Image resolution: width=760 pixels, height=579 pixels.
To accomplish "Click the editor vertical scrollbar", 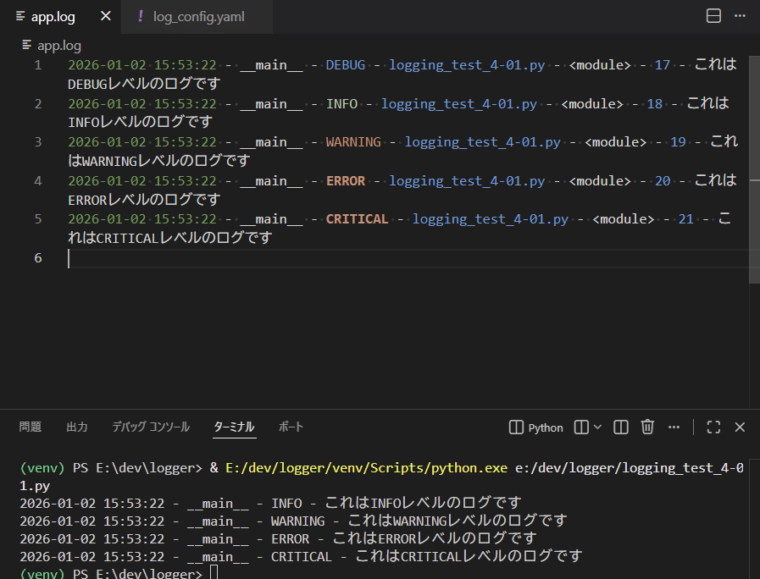I will [x=754, y=169].
